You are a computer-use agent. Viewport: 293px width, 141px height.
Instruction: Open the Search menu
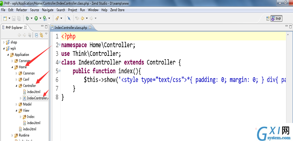(x=61, y=10)
